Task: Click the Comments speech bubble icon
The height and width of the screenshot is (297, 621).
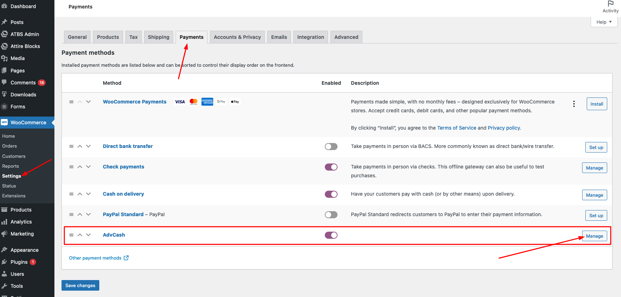Action: coord(4,82)
